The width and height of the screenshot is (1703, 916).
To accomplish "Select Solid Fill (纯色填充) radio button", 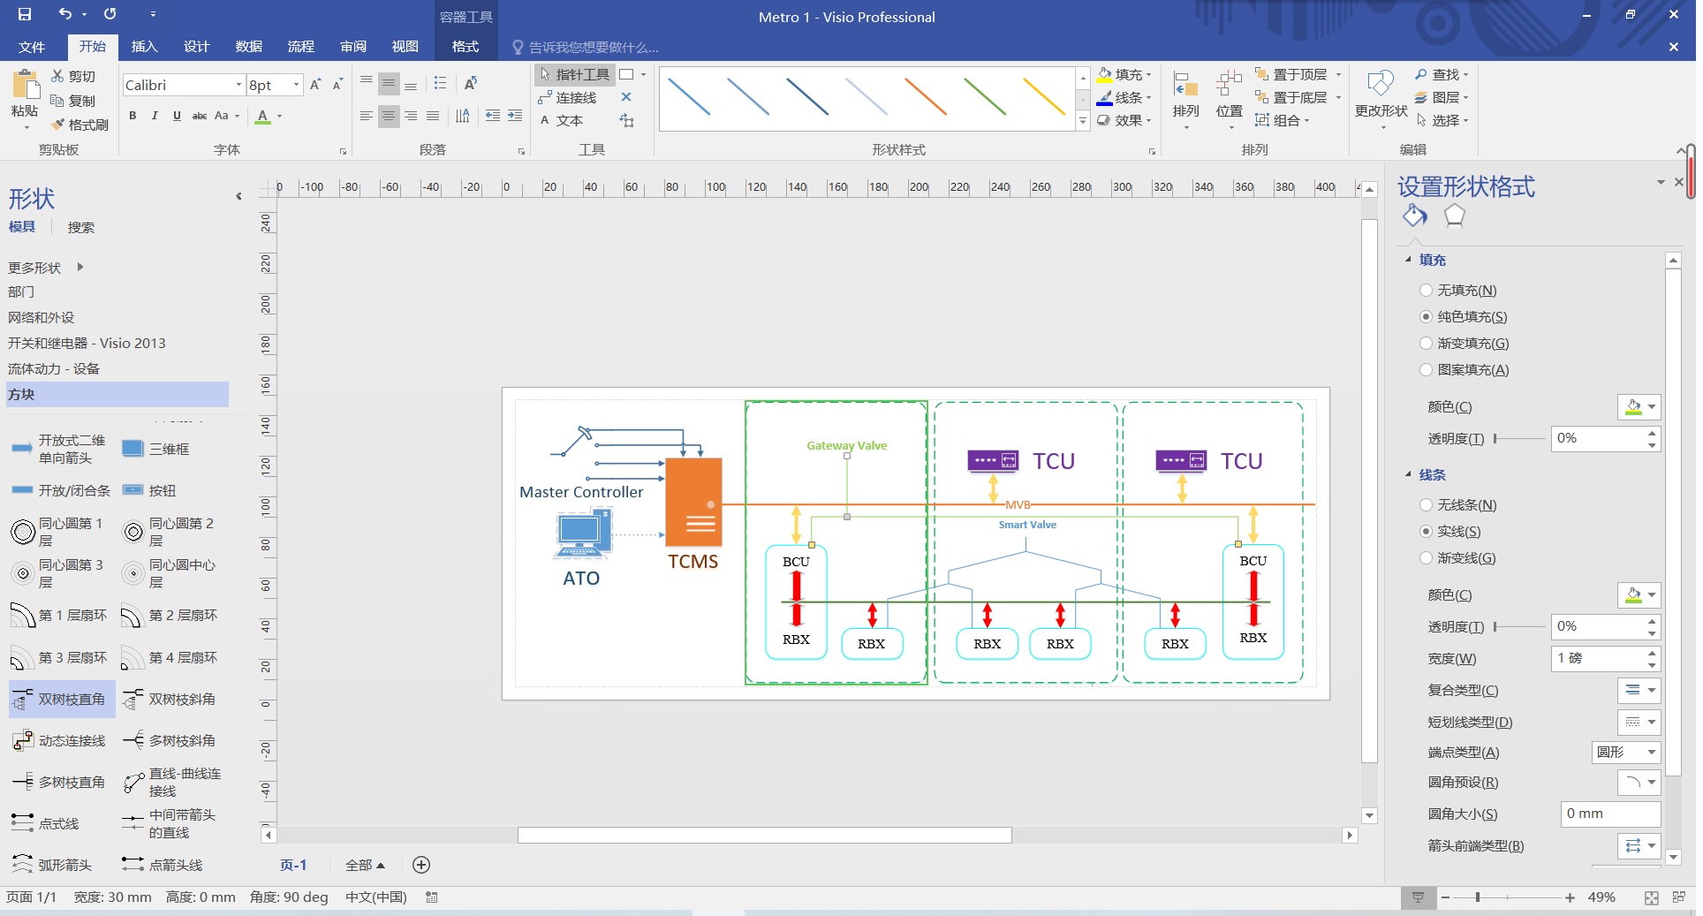I will click(1425, 316).
